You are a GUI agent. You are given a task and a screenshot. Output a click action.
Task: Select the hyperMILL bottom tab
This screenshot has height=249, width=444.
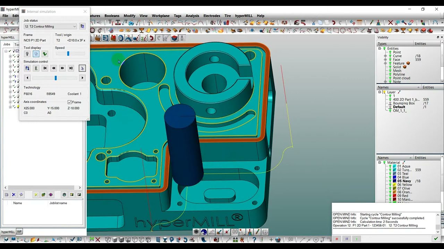click(x=8, y=232)
